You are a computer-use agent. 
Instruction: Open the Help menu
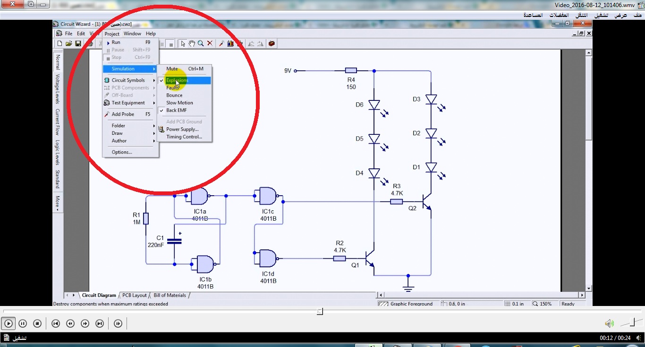point(151,33)
